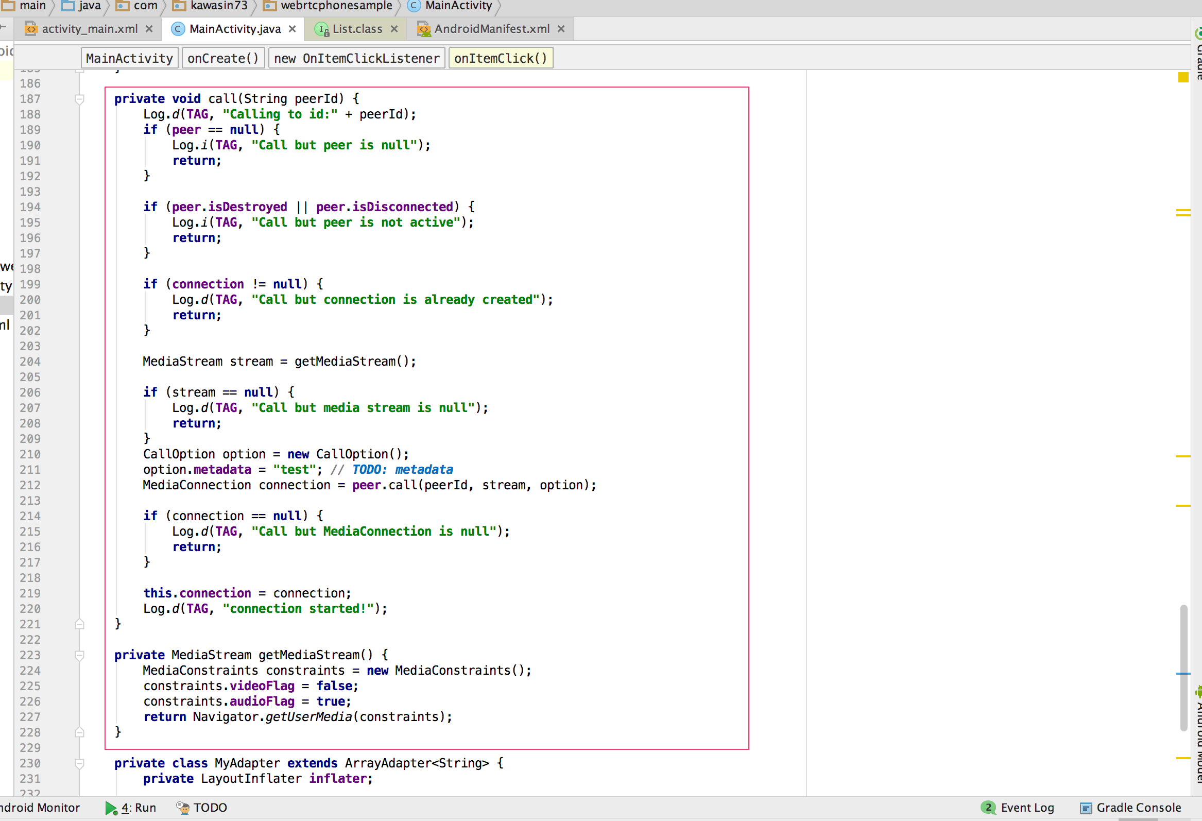
Task: Collapse the getMediaStream method fold arrow
Action: tap(80, 656)
